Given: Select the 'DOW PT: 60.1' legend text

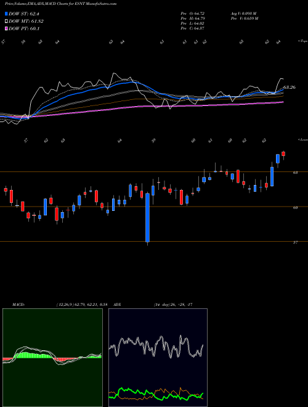Looking at the screenshot, I should [24, 28].
